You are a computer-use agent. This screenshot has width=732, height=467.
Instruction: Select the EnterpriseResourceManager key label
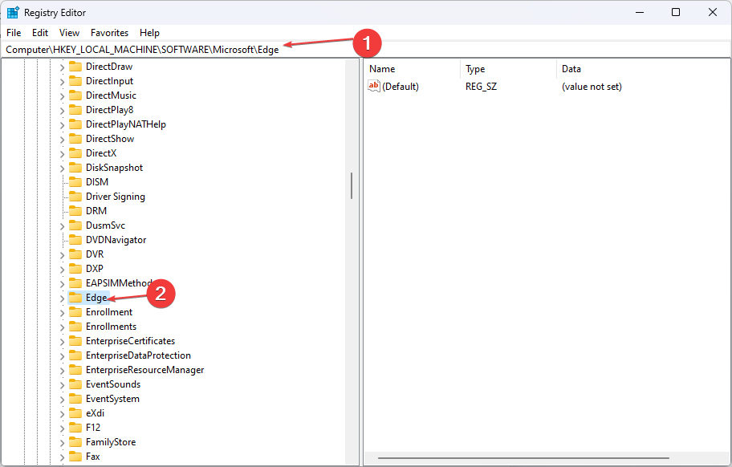click(x=144, y=370)
